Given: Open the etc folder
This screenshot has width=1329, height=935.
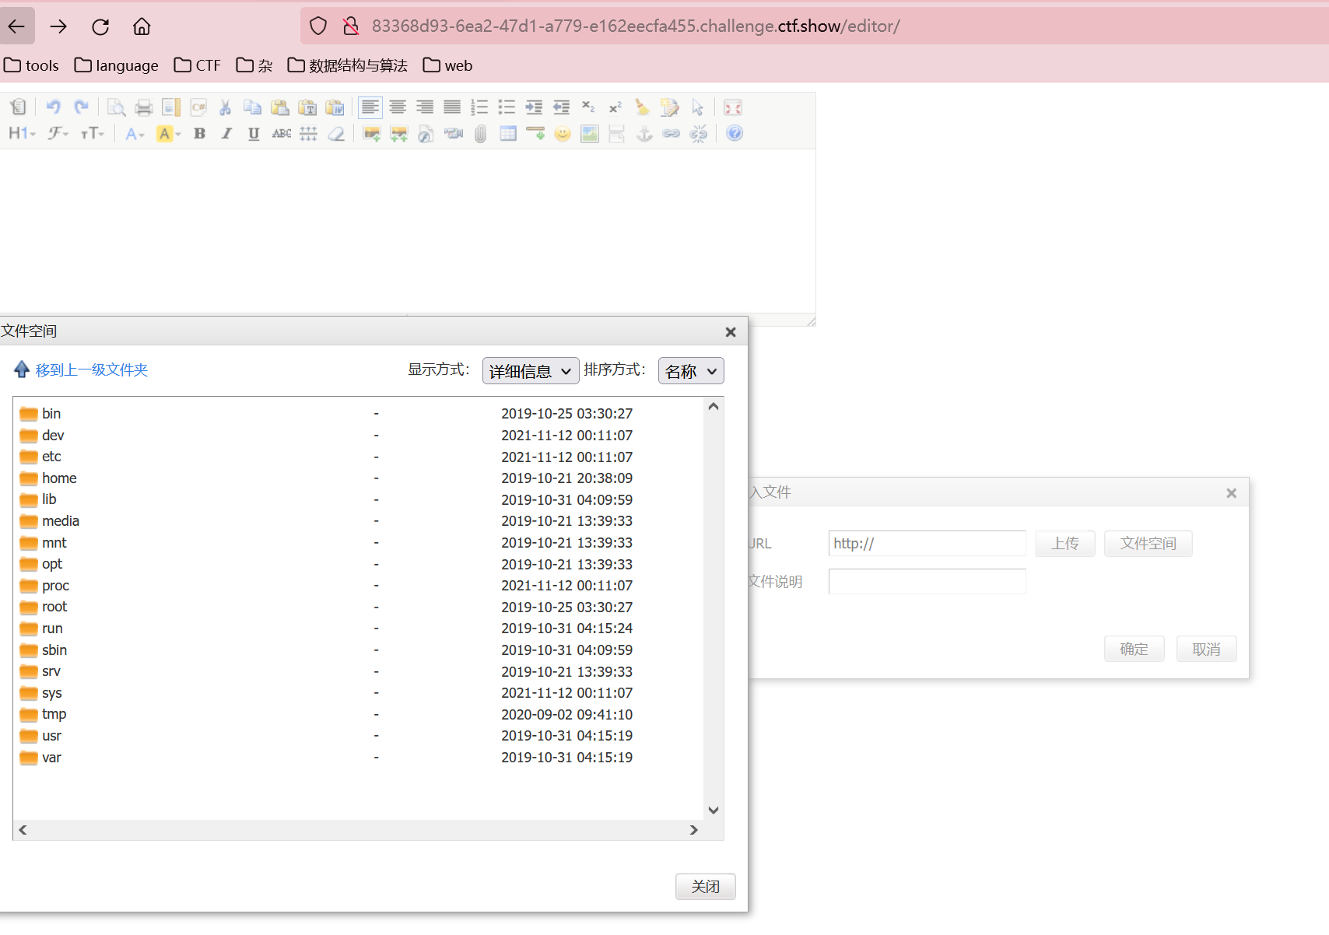Looking at the screenshot, I should [51, 457].
